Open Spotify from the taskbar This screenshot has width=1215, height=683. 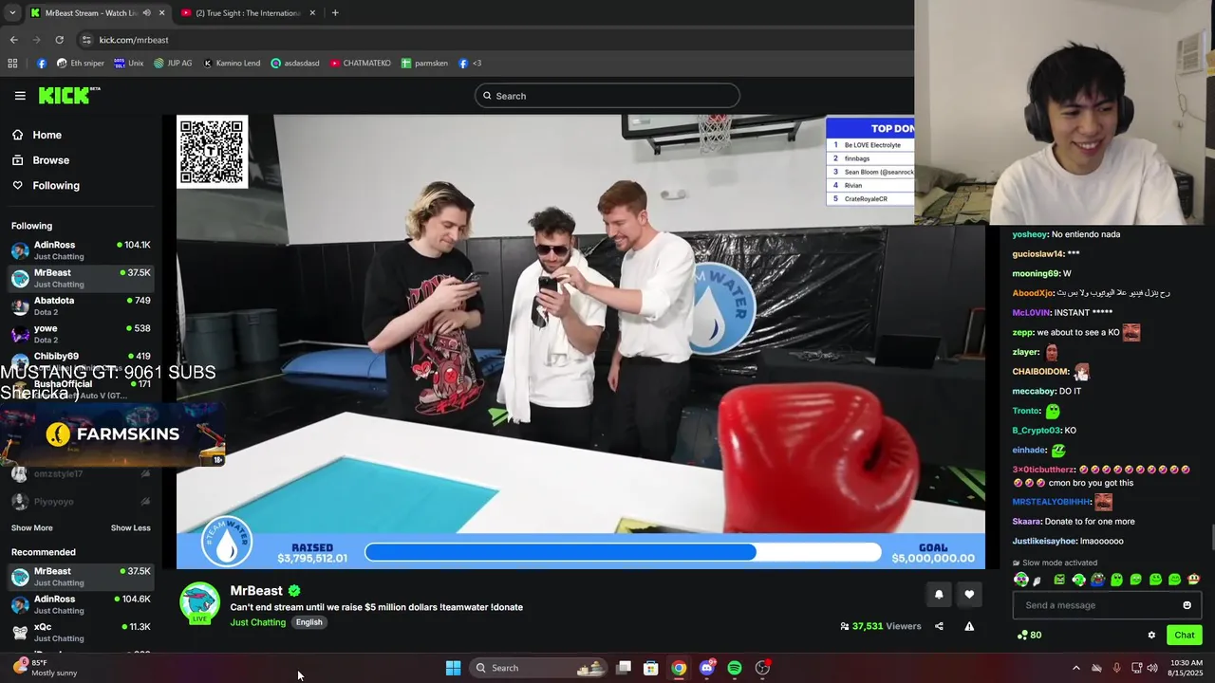pos(735,668)
